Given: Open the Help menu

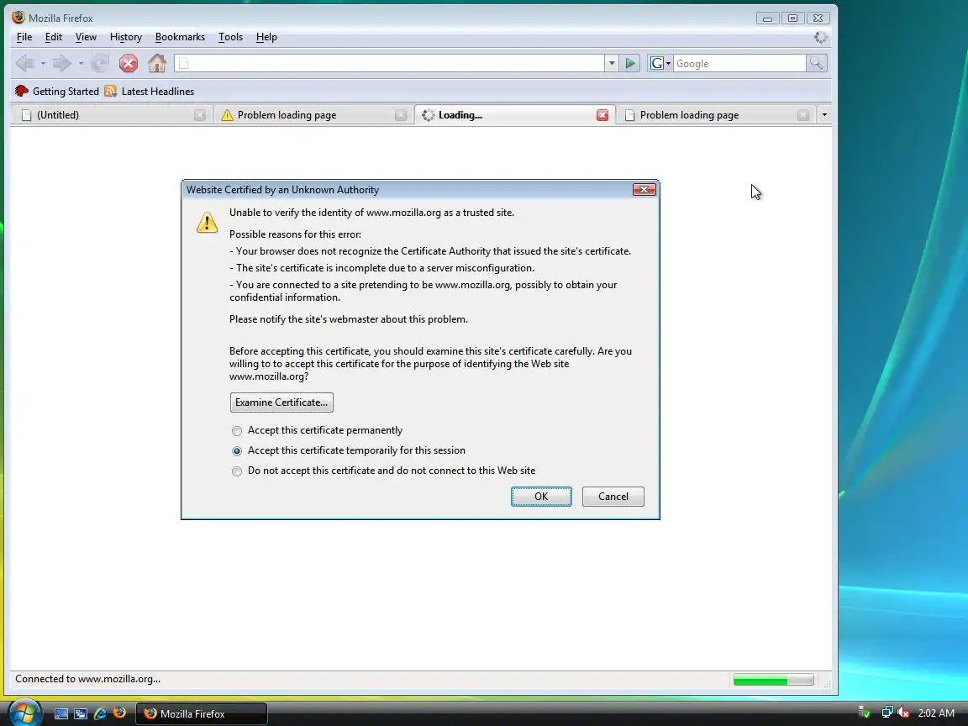Looking at the screenshot, I should (x=266, y=37).
